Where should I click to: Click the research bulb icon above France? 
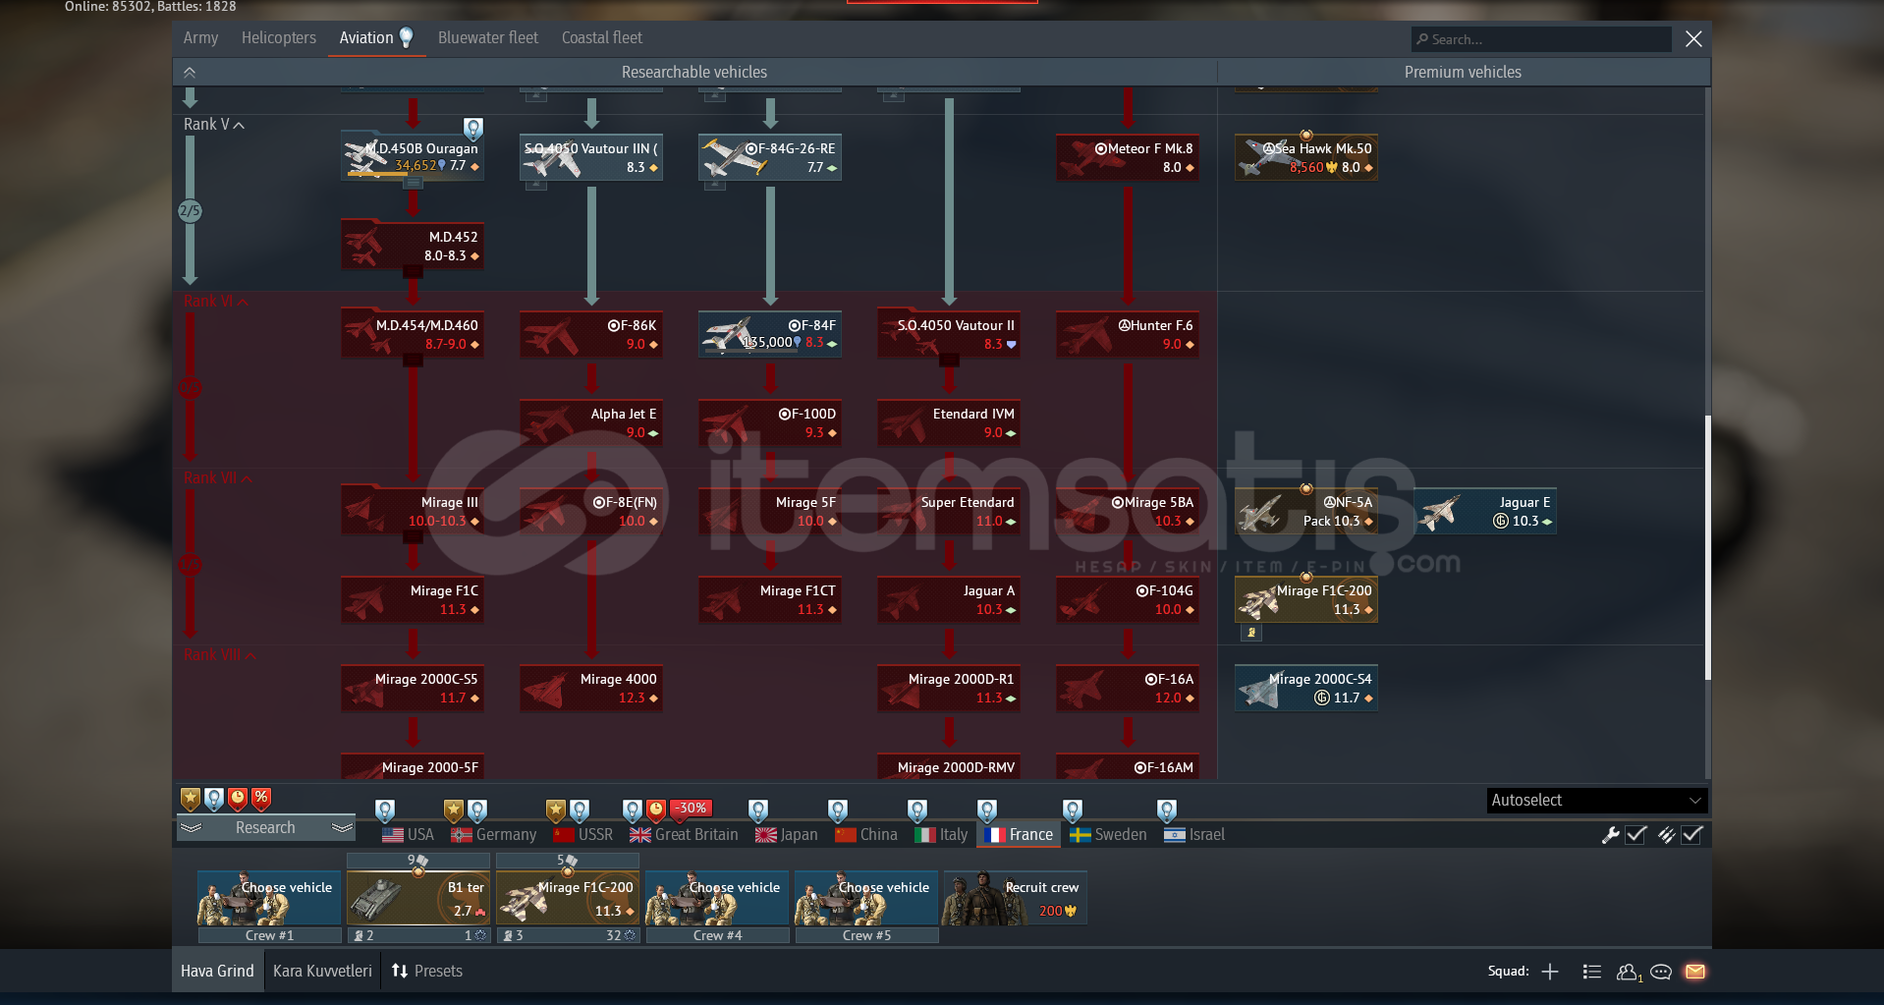987,810
